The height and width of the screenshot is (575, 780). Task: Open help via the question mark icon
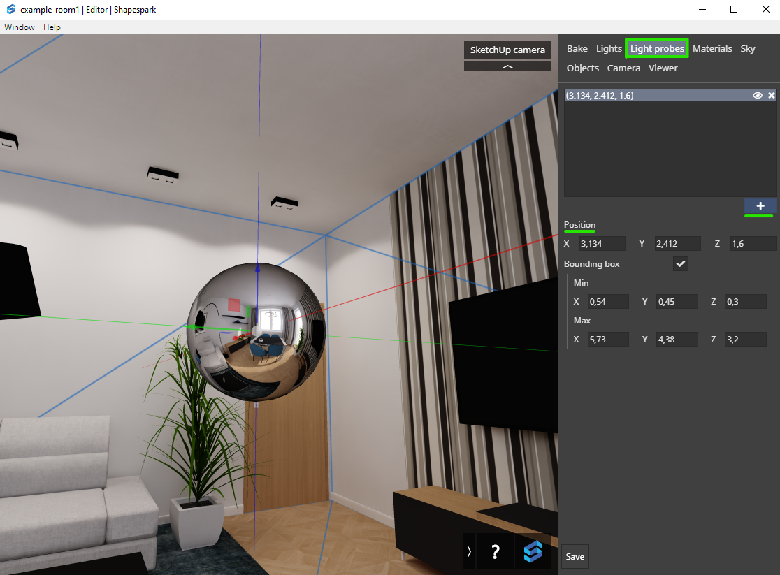[495, 552]
